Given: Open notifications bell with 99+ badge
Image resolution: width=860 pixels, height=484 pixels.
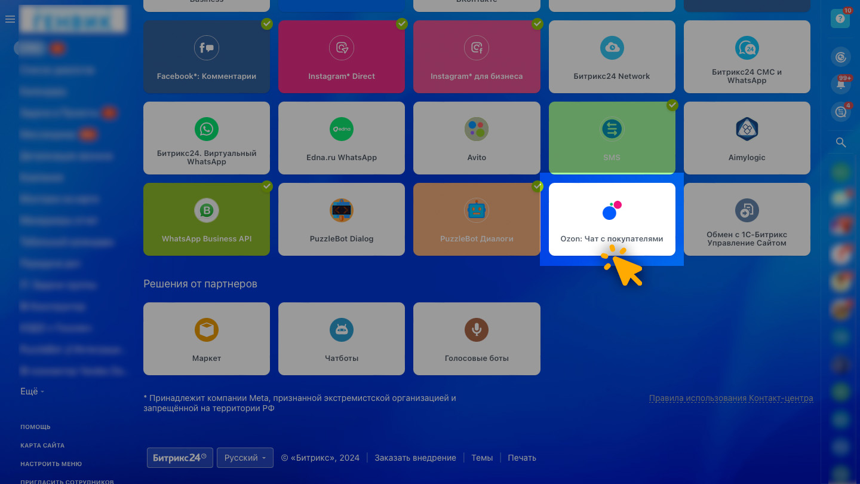Looking at the screenshot, I should click(841, 84).
